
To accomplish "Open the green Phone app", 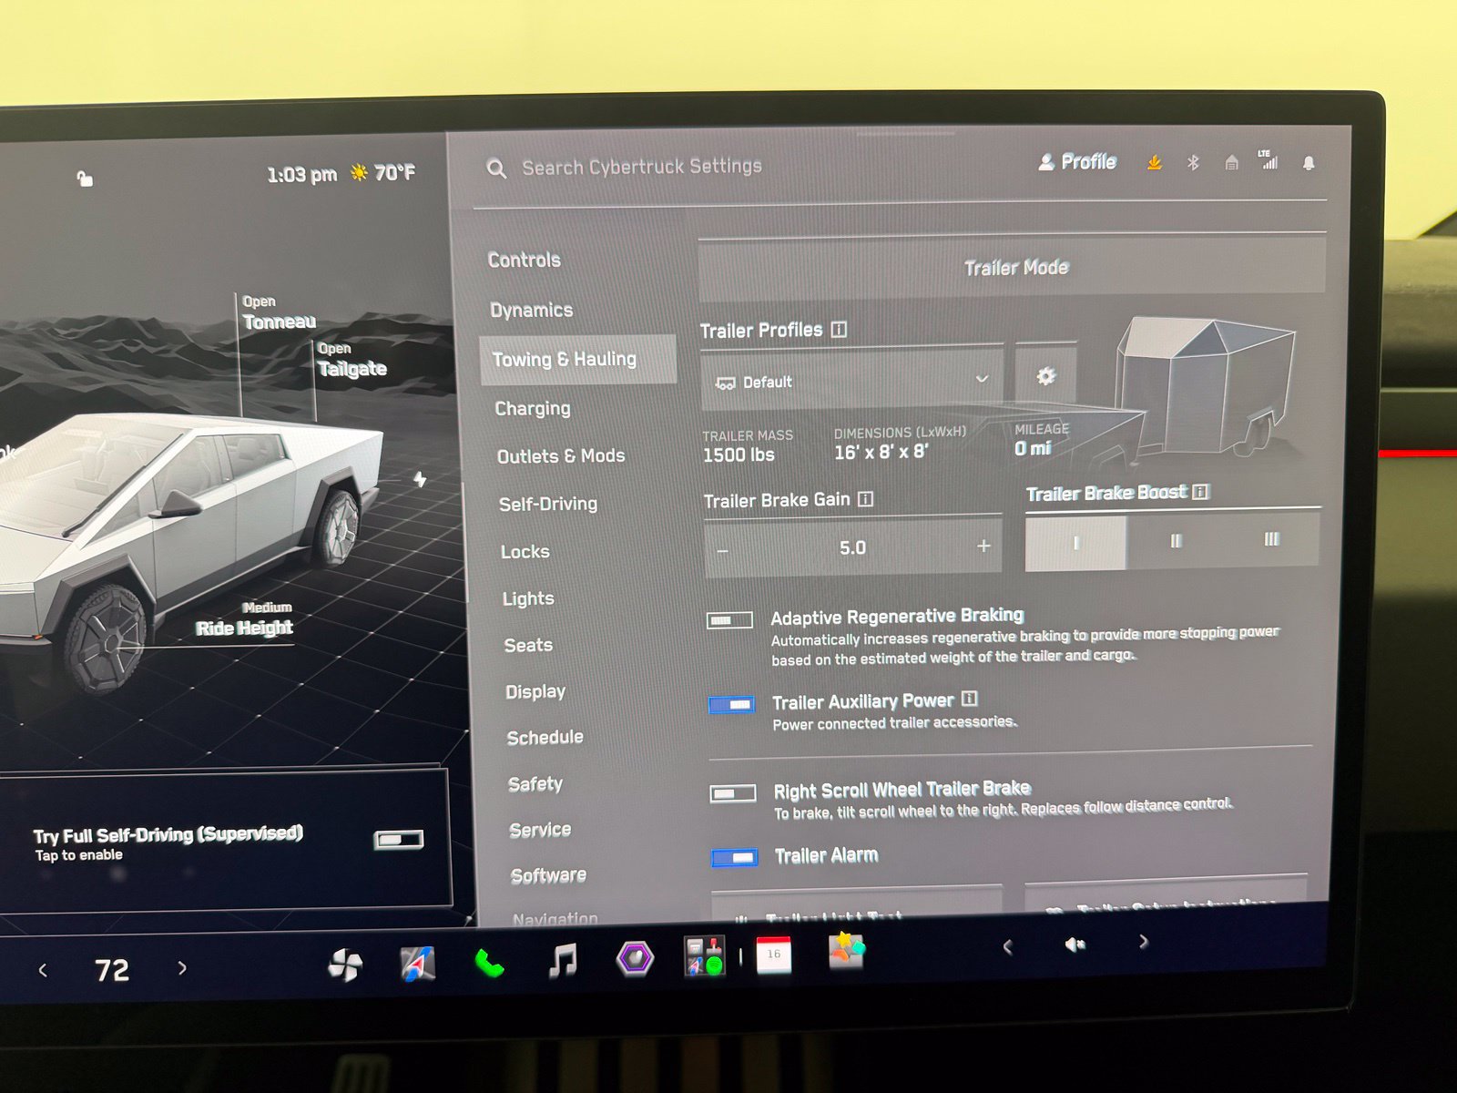I will point(489,962).
